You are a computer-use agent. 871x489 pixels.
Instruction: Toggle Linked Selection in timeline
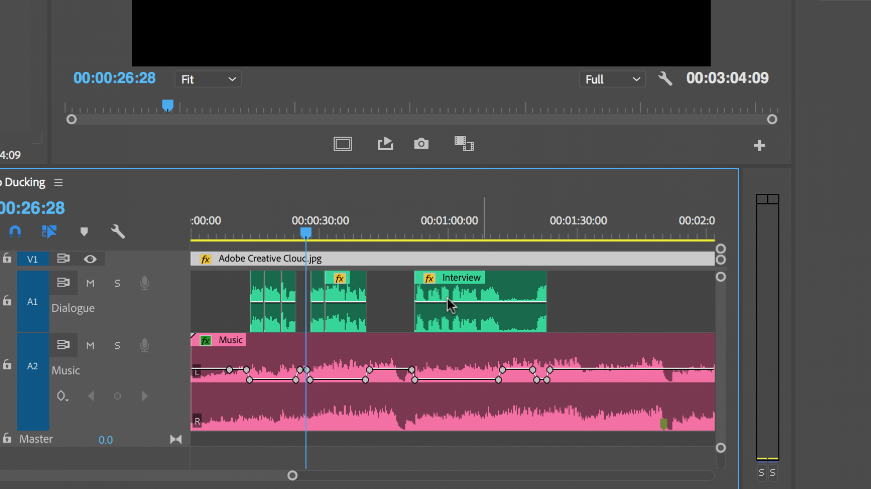(49, 231)
